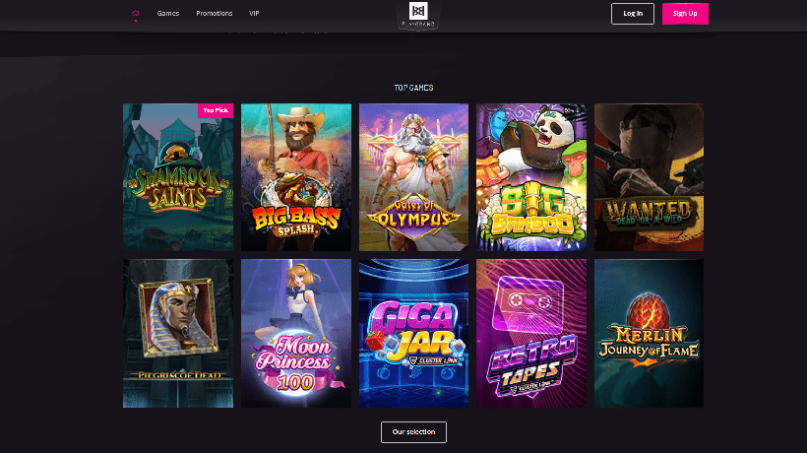Click the Top Pick badge on Shamrock Saints
The height and width of the screenshot is (453, 807).
(216, 110)
